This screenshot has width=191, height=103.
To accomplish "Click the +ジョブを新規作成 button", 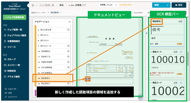I will (15, 17).
